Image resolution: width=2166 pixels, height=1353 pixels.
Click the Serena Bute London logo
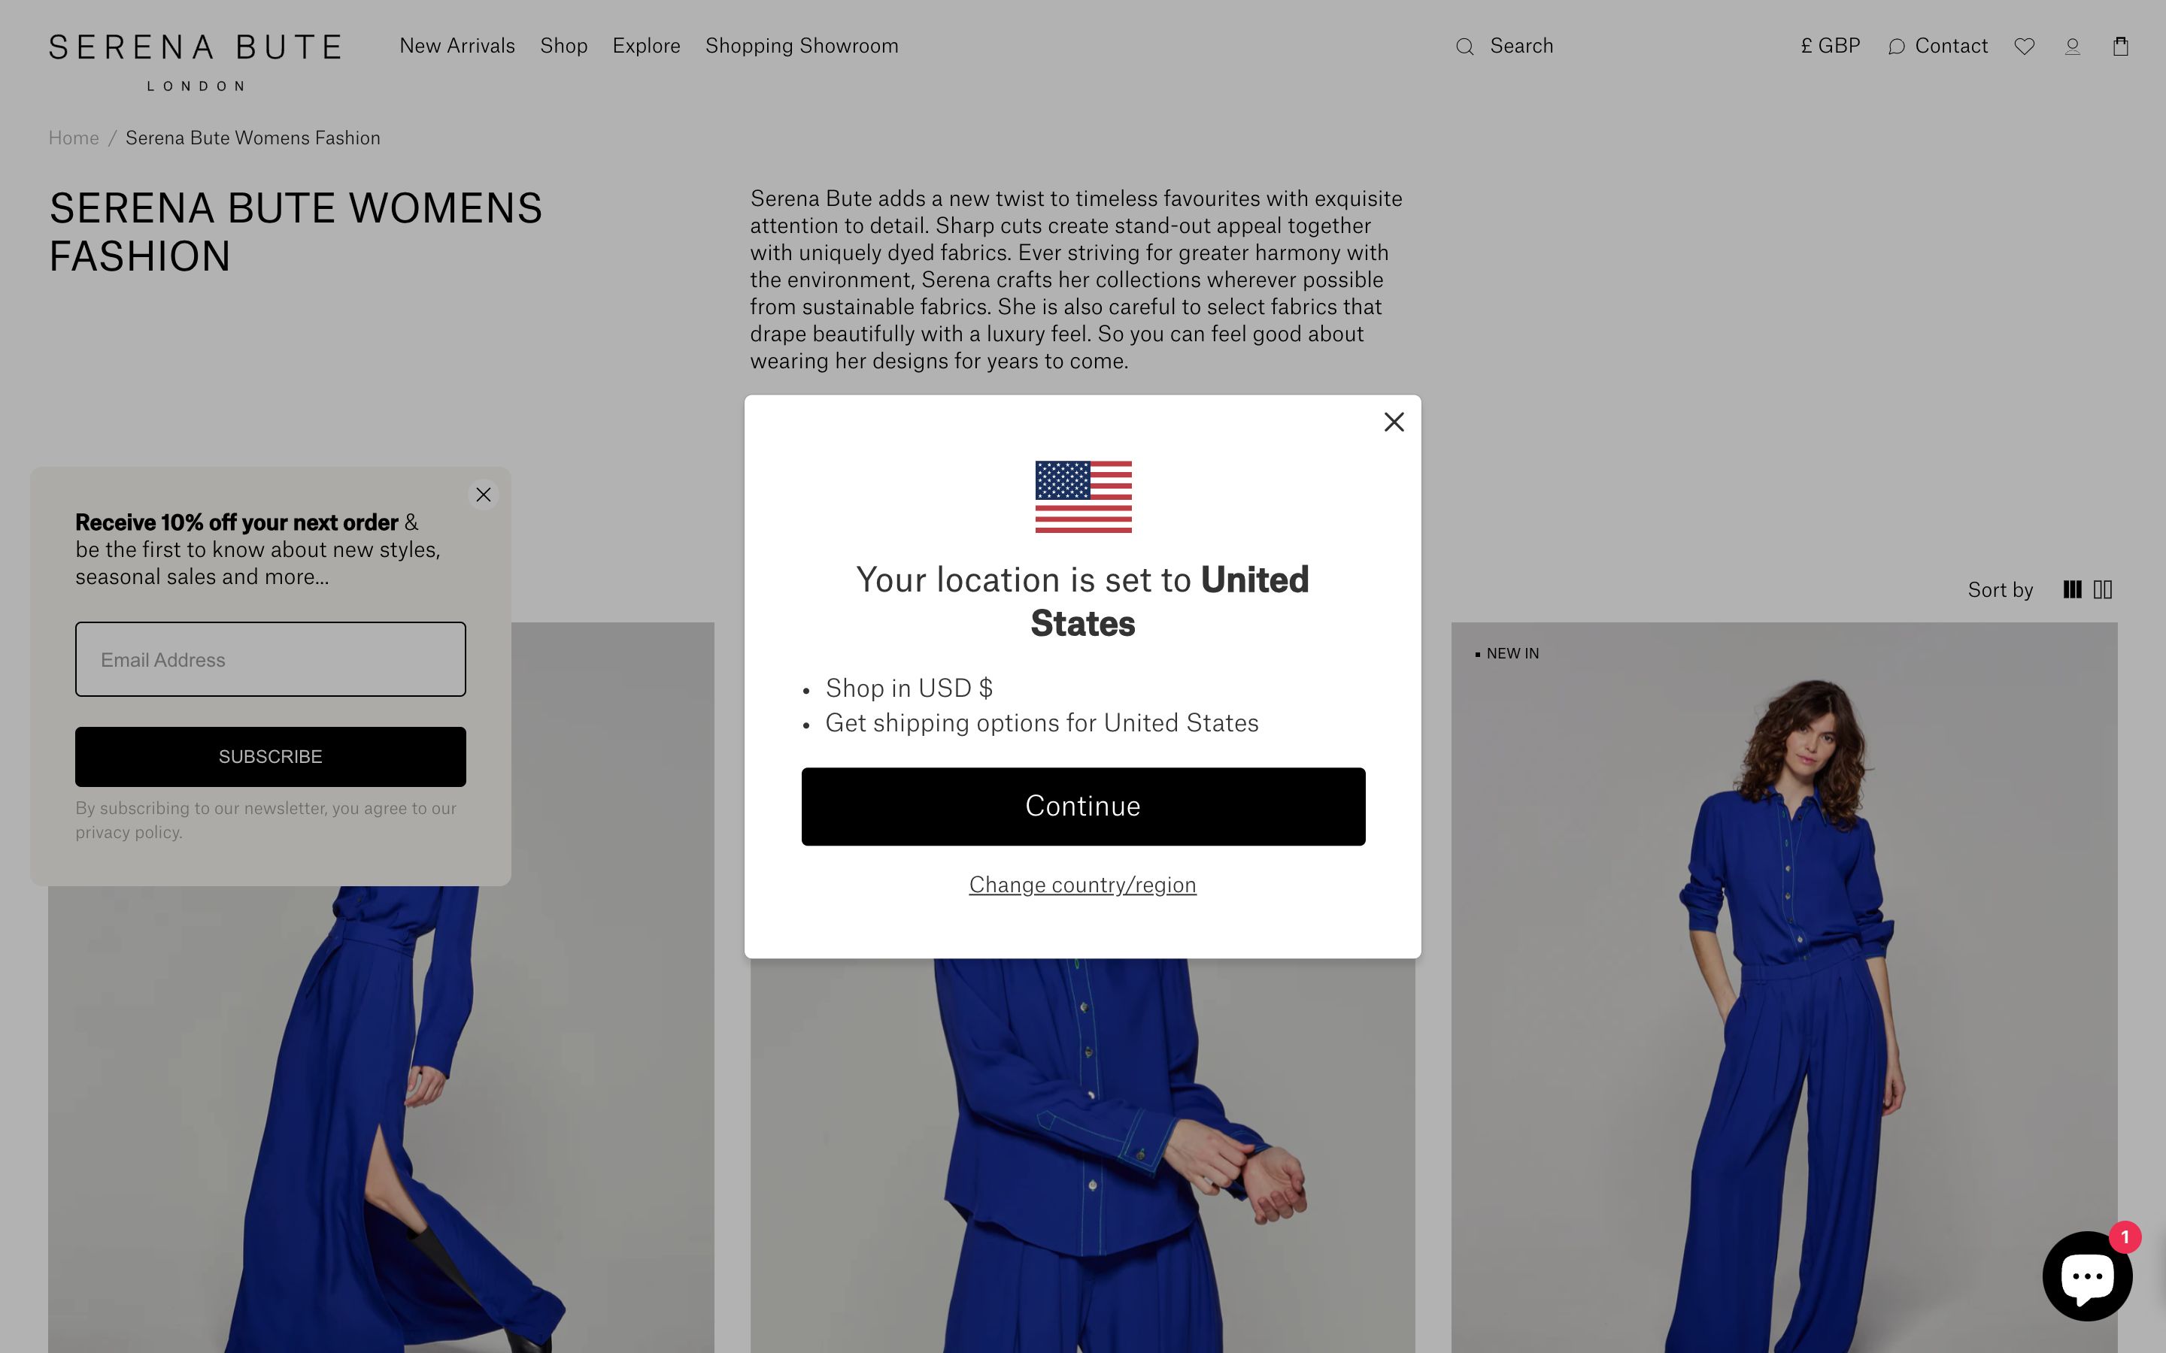pos(195,62)
